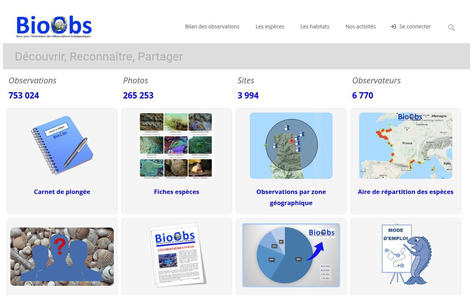Open Les habitats menu
Viewport: 473px width, 295px height.
(315, 27)
